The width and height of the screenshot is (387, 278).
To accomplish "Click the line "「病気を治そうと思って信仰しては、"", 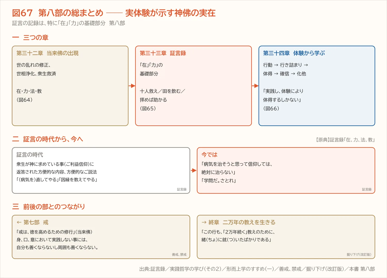I will (x=237, y=164).
